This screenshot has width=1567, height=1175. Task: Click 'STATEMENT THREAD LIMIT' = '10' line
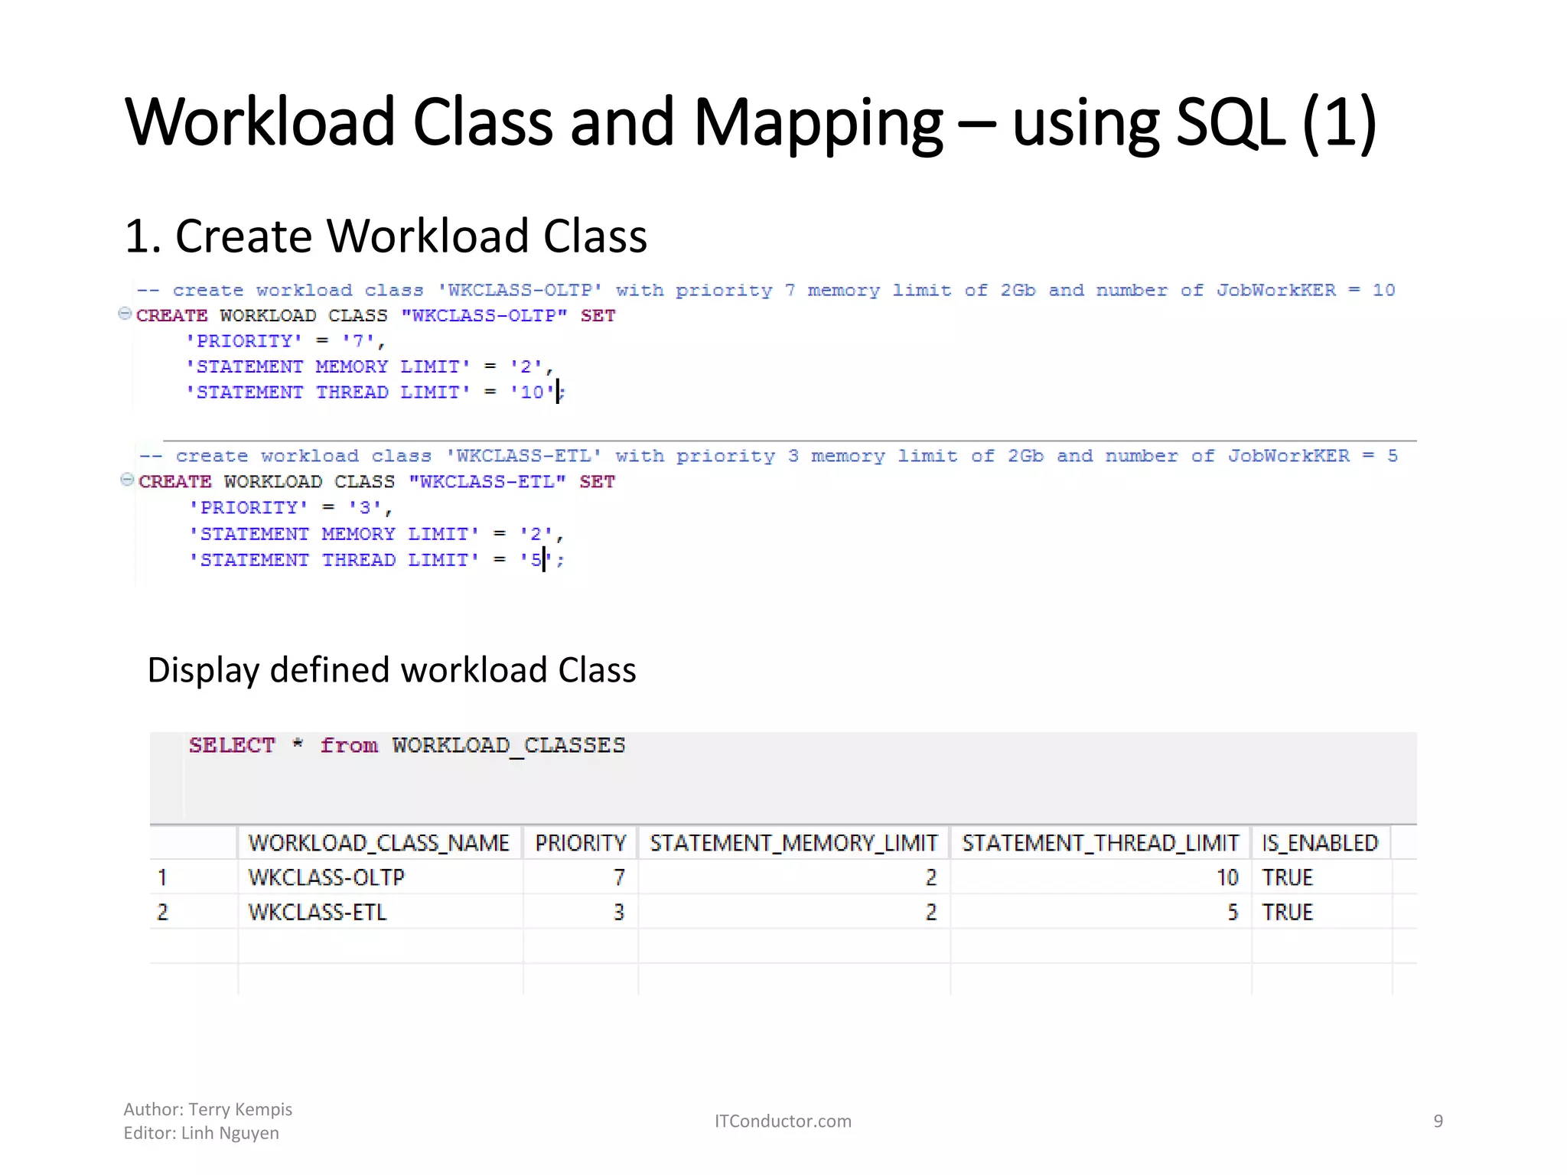click(375, 392)
